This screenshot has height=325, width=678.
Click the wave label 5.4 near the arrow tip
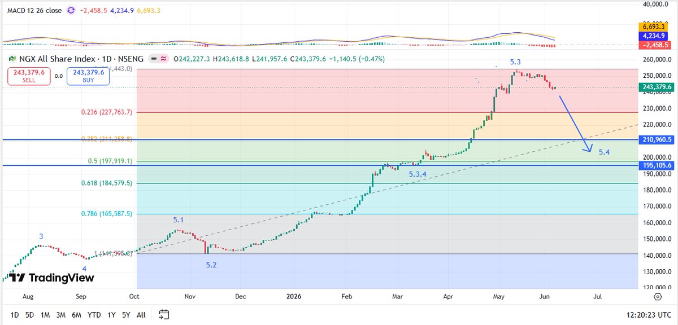coord(604,153)
